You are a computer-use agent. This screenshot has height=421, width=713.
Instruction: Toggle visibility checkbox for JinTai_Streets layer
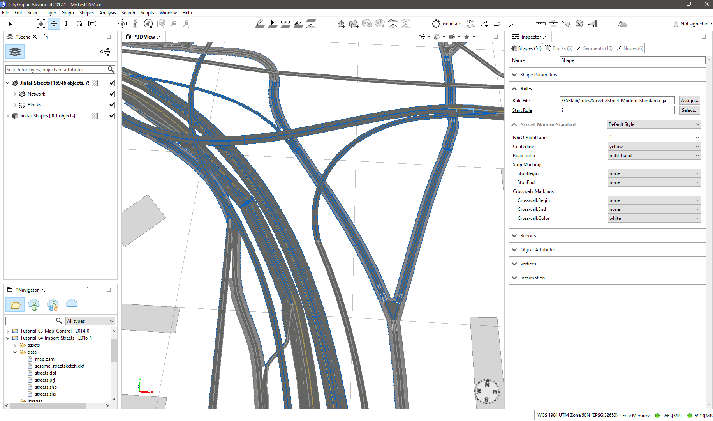point(112,83)
